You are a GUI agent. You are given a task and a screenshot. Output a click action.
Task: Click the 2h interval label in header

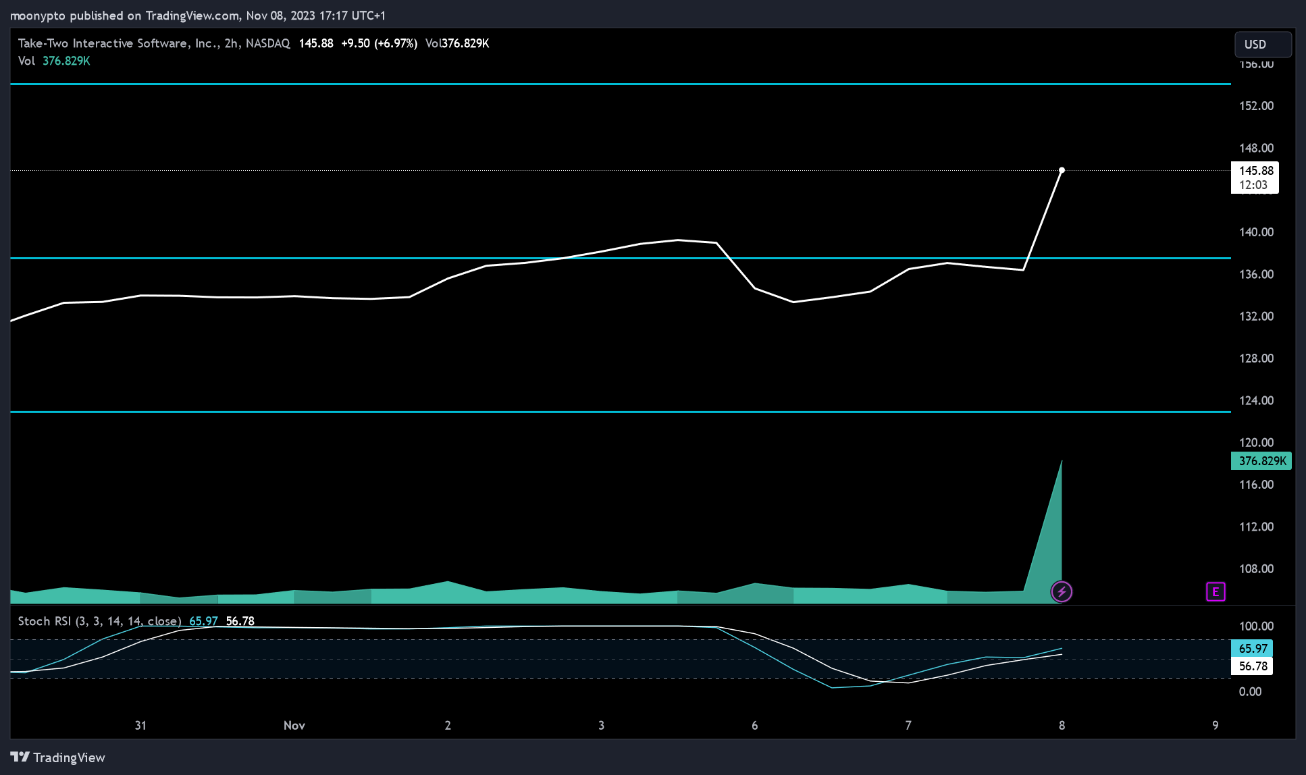(x=232, y=43)
